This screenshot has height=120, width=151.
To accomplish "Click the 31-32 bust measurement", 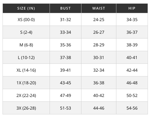I will pyautogui.click(x=65, y=20).
